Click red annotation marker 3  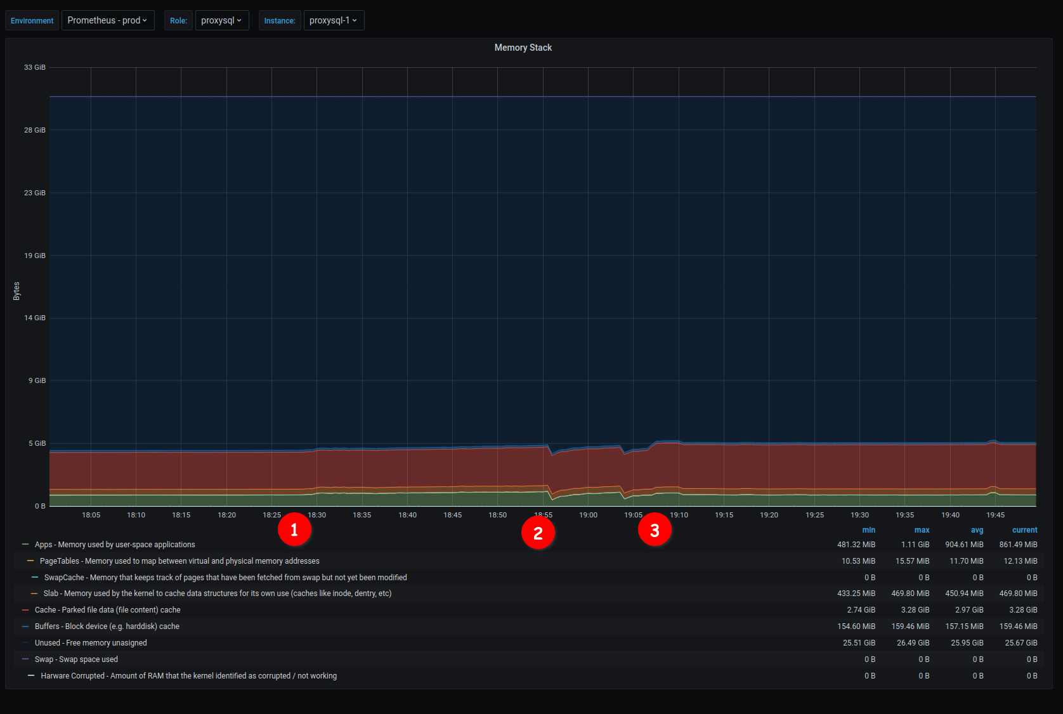pyautogui.click(x=655, y=529)
